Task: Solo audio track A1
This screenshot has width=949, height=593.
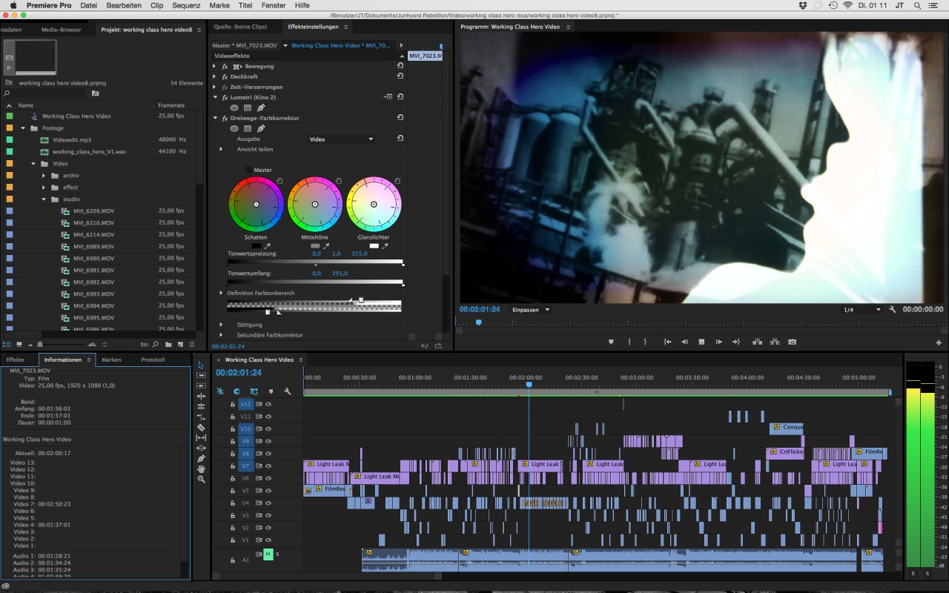Action: pos(277,554)
